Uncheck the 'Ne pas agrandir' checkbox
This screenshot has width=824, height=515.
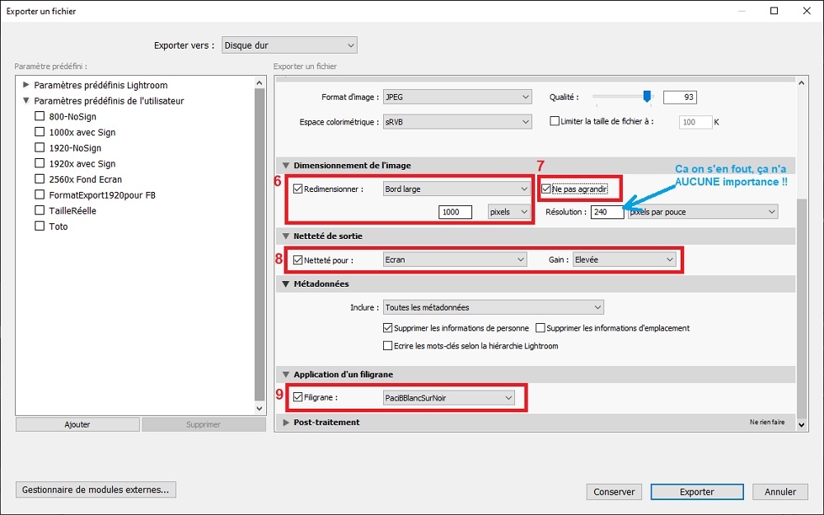click(546, 190)
